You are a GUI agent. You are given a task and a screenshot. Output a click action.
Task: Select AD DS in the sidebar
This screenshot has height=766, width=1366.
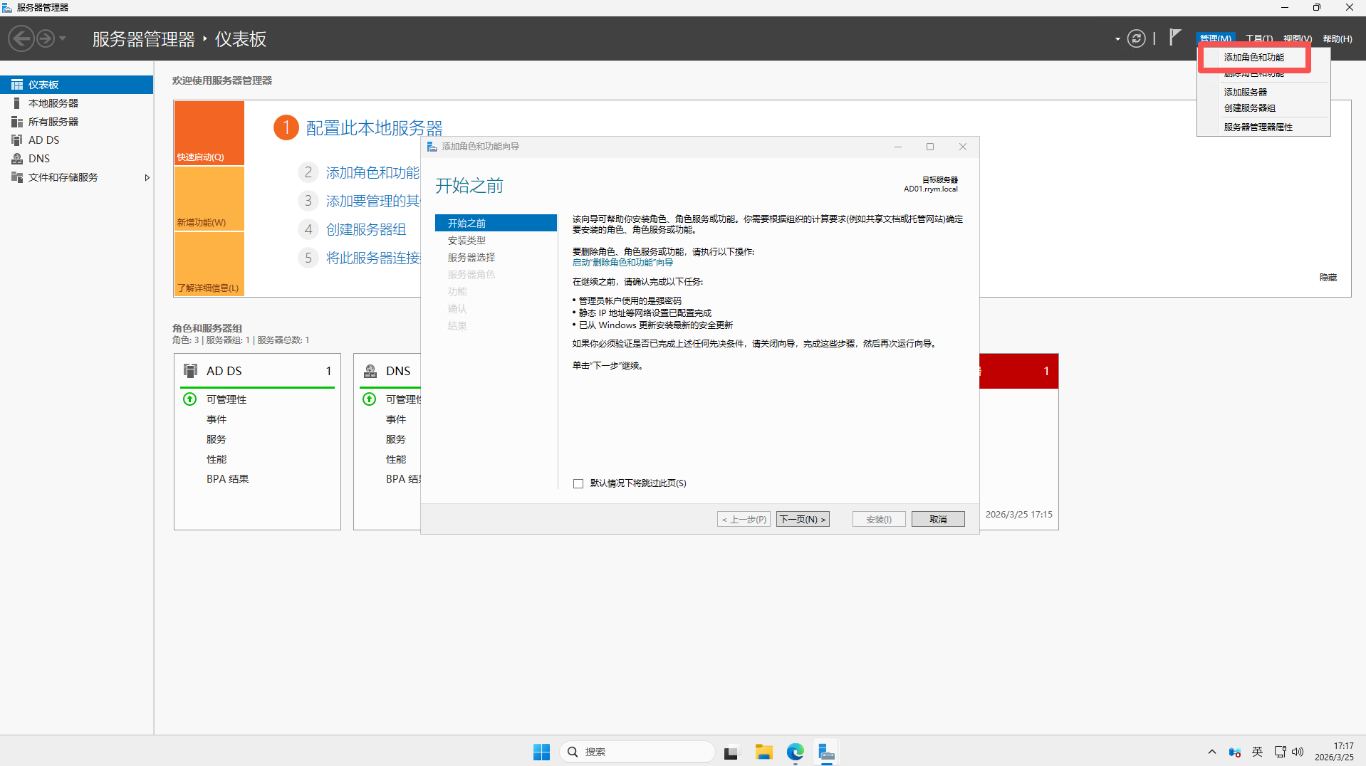[x=43, y=140]
